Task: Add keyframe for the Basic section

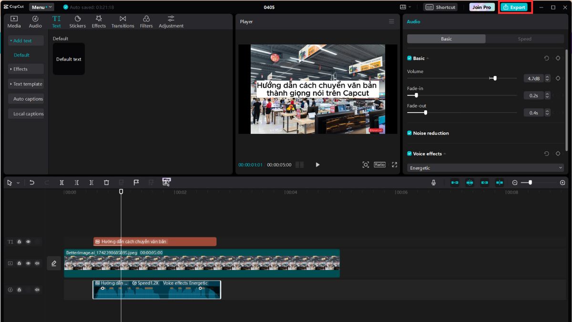Action: [558, 58]
